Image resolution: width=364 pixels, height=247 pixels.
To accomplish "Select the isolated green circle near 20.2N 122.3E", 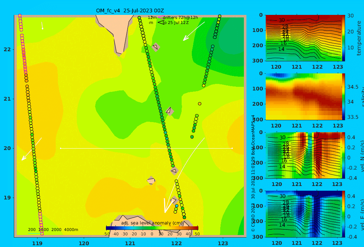I will (192, 137).
